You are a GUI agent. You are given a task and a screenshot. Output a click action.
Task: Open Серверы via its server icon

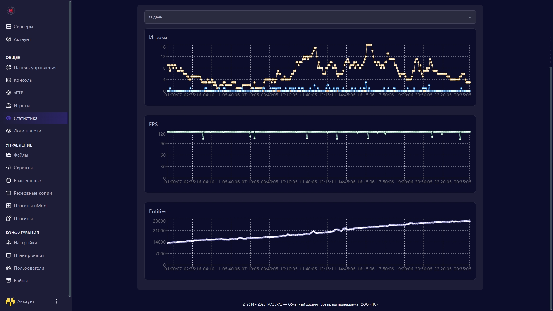[9, 26]
